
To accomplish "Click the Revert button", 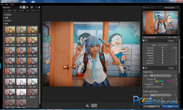I will 152,107.
